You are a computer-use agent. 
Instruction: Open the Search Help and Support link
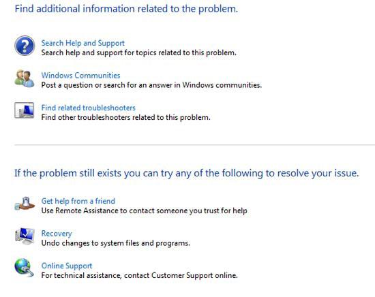(x=82, y=43)
